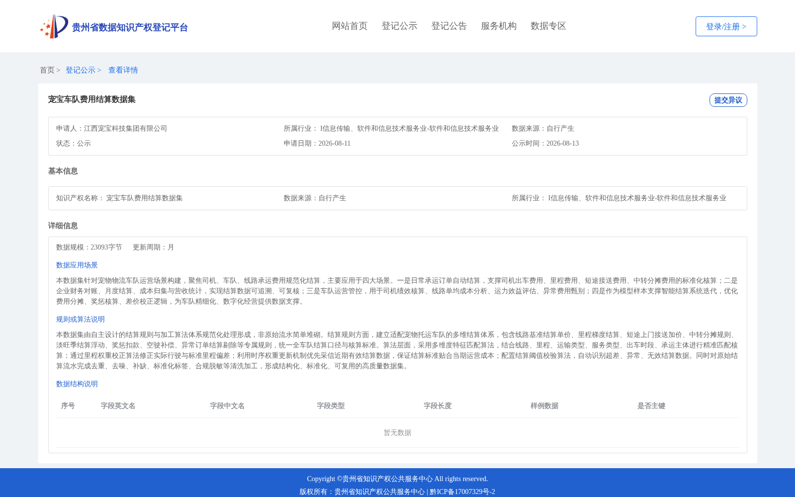Click the 字段中文名 column header
This screenshot has height=497, width=795.
[228, 406]
